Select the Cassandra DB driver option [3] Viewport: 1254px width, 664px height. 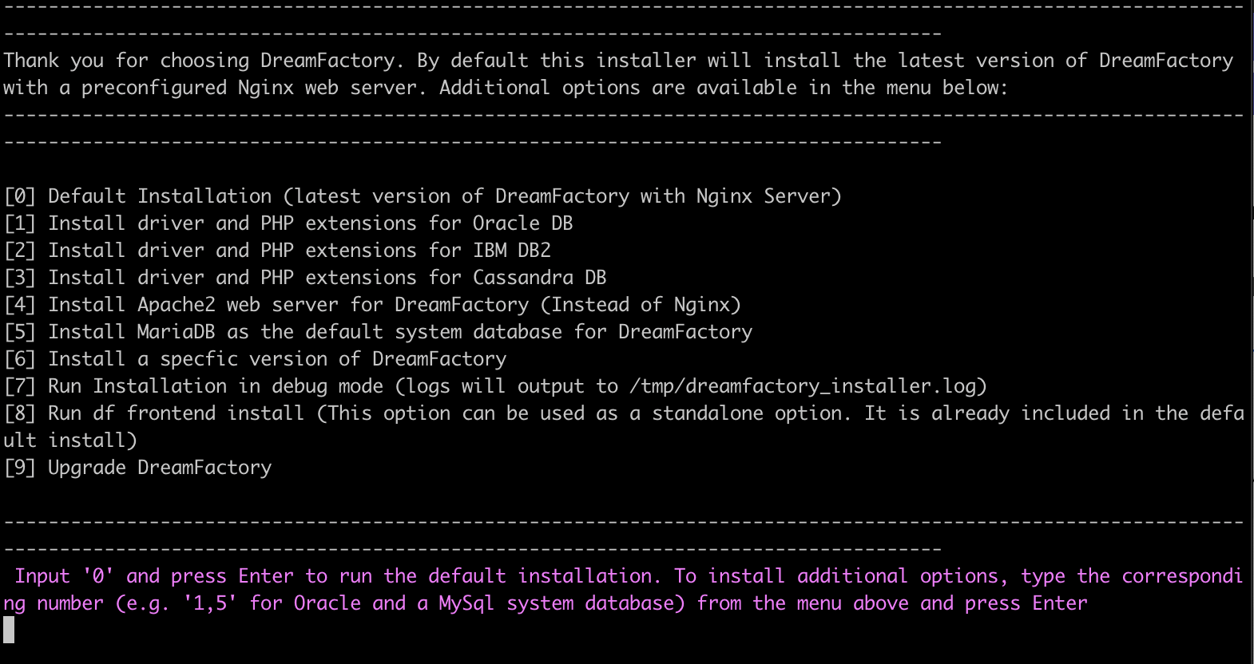[x=305, y=278]
